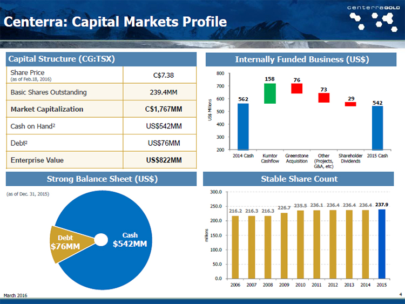This screenshot has height=304, width=405.
Task: Select the 'US$ Millions' axis title
Action: [x=210, y=110]
